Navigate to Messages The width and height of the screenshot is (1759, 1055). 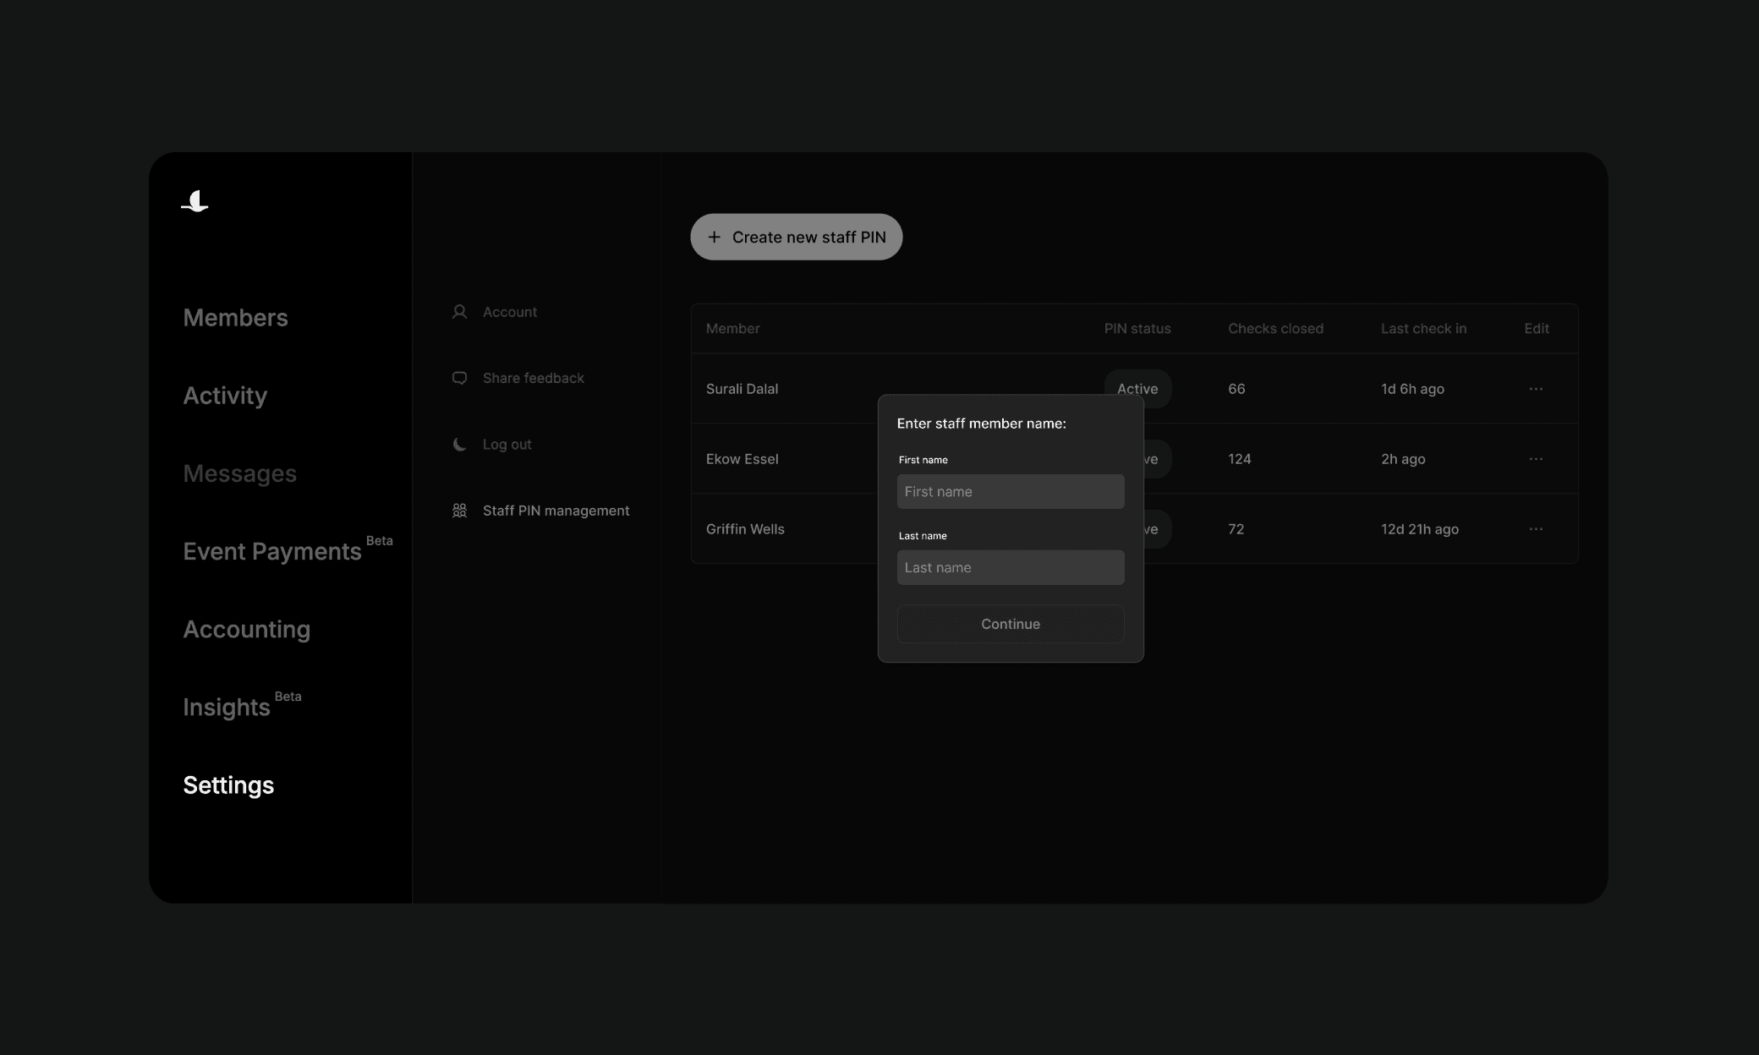[239, 473]
